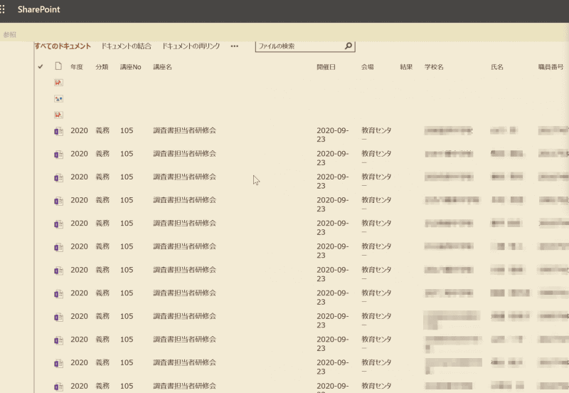
Task: Click the PDF icon directly below the image file icon
Action: [58, 115]
